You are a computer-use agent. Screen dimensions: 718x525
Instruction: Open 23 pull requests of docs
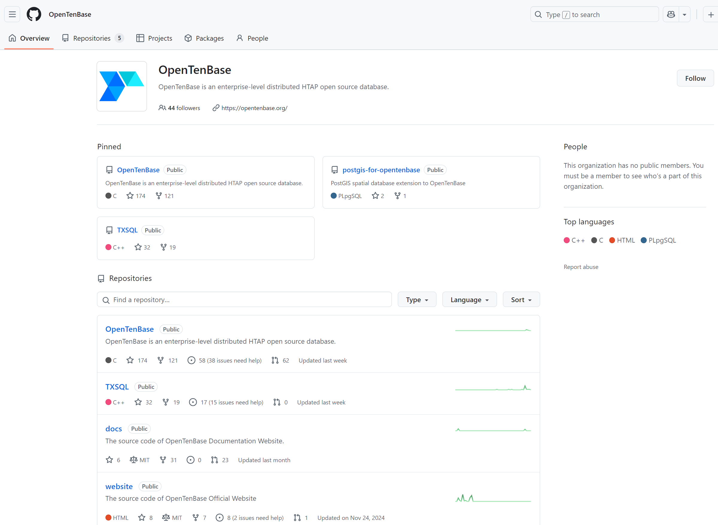[220, 460]
